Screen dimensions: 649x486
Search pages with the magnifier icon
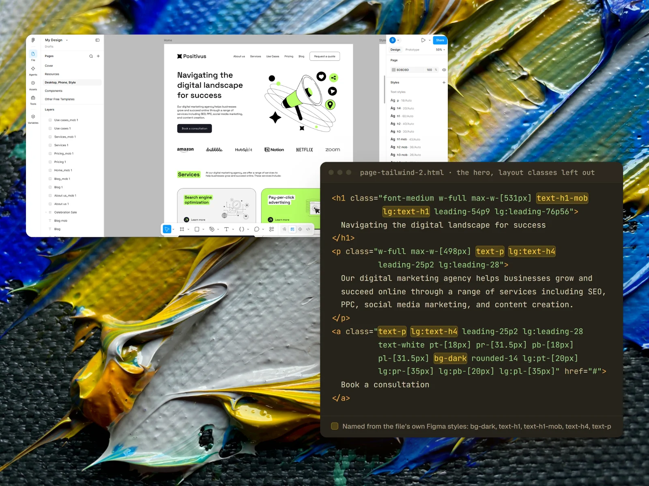tap(91, 56)
